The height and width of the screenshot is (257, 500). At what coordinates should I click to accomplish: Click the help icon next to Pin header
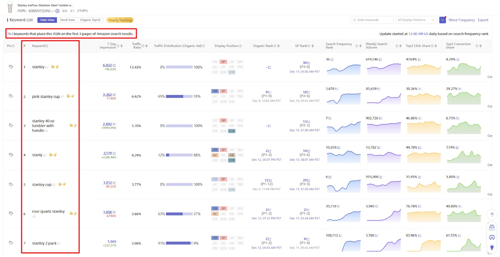point(13,46)
